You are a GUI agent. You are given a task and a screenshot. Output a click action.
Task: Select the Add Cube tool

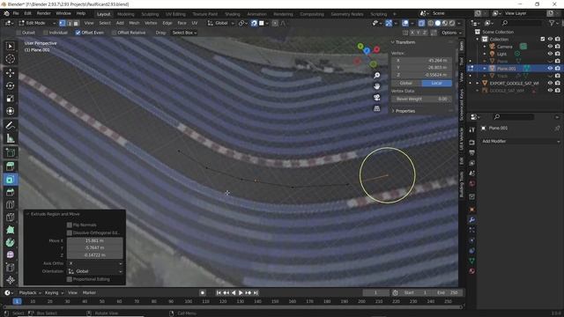click(10, 152)
